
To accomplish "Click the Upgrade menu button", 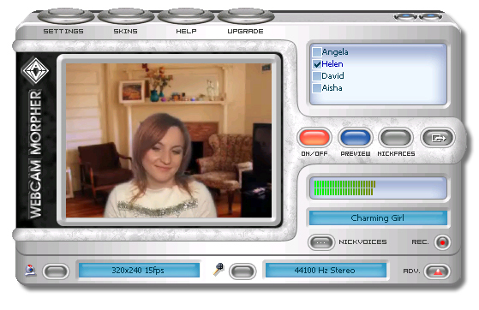I will pyautogui.click(x=246, y=16).
